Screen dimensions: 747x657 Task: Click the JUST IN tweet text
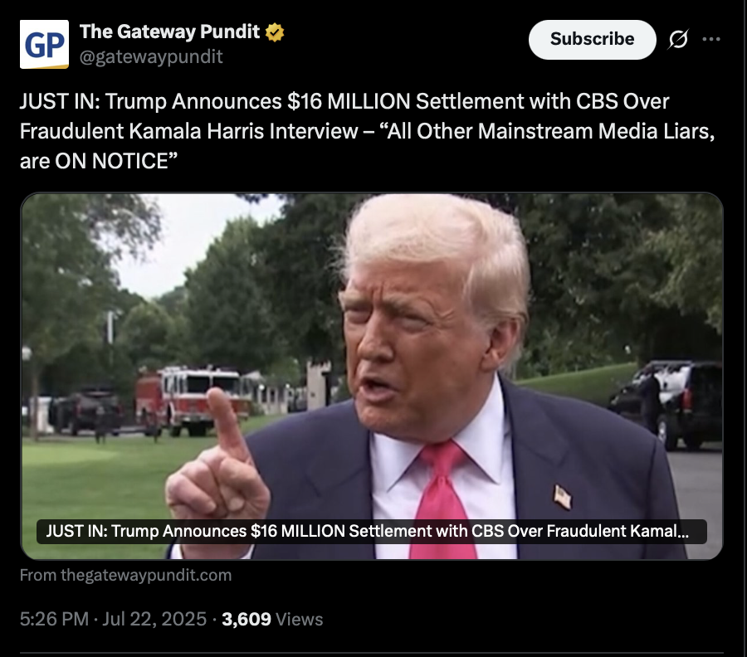point(368,131)
